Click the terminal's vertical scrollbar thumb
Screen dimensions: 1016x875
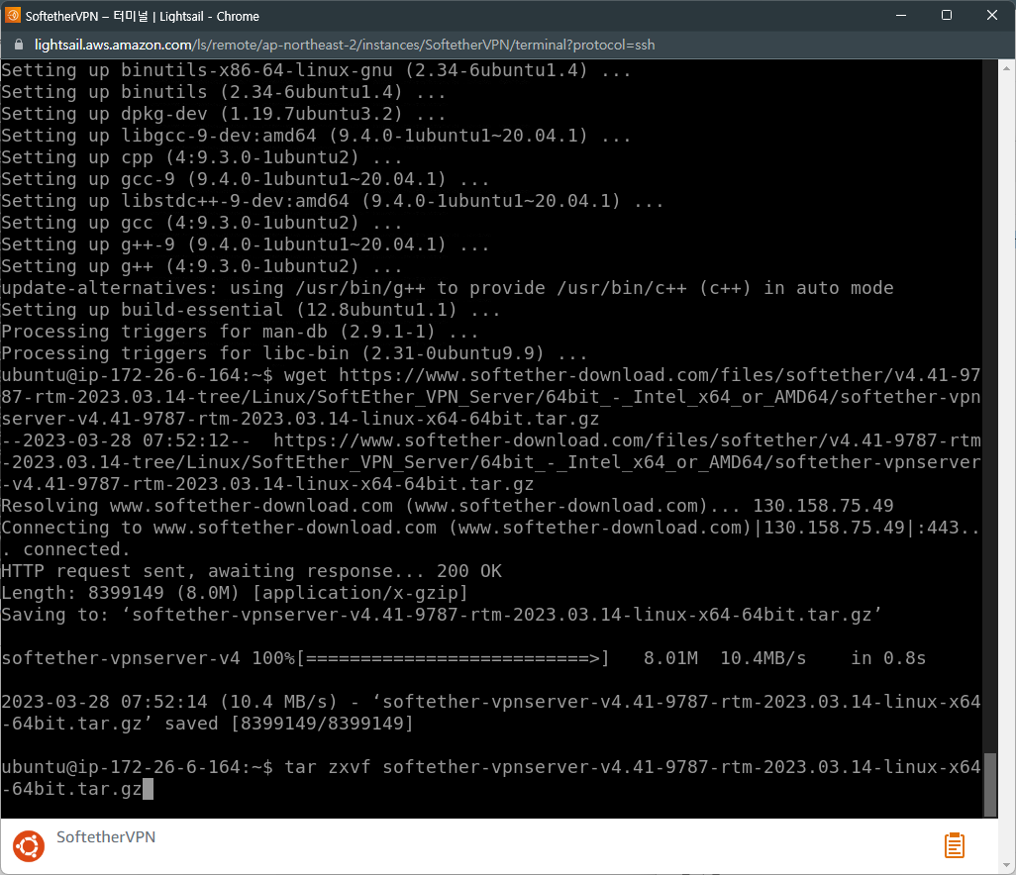click(989, 784)
